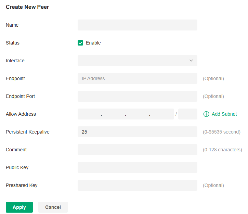Click second octet of Allow Address
Viewport: 248px width, 214px height.
114,114
